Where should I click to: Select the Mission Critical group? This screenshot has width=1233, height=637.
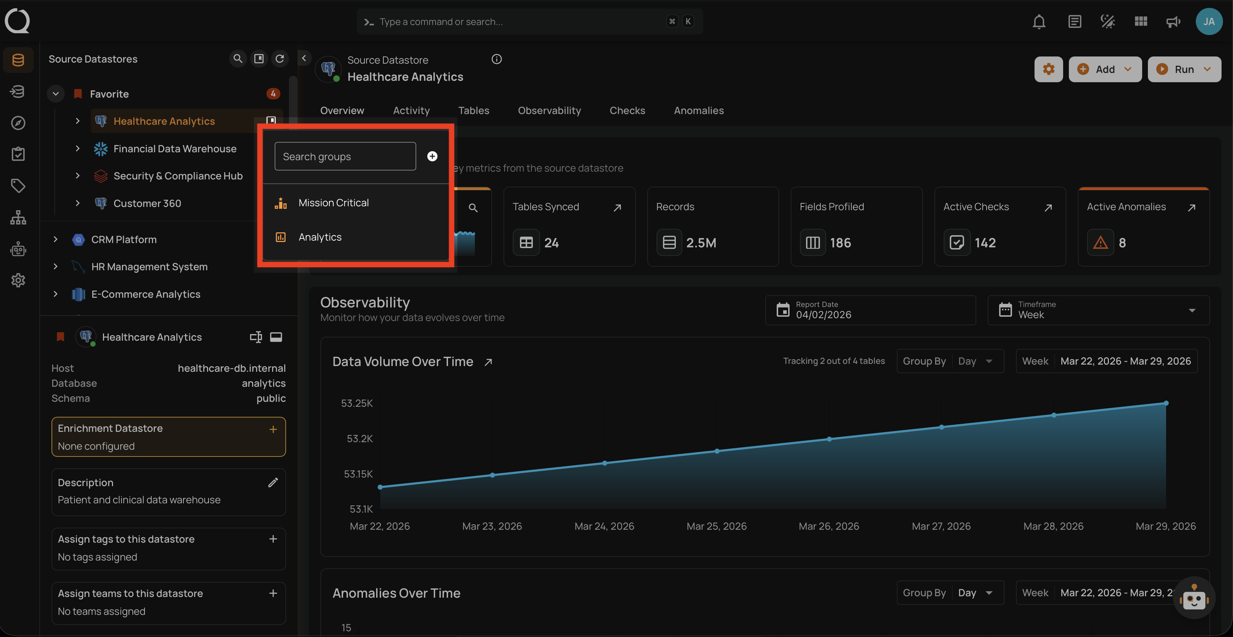334,203
